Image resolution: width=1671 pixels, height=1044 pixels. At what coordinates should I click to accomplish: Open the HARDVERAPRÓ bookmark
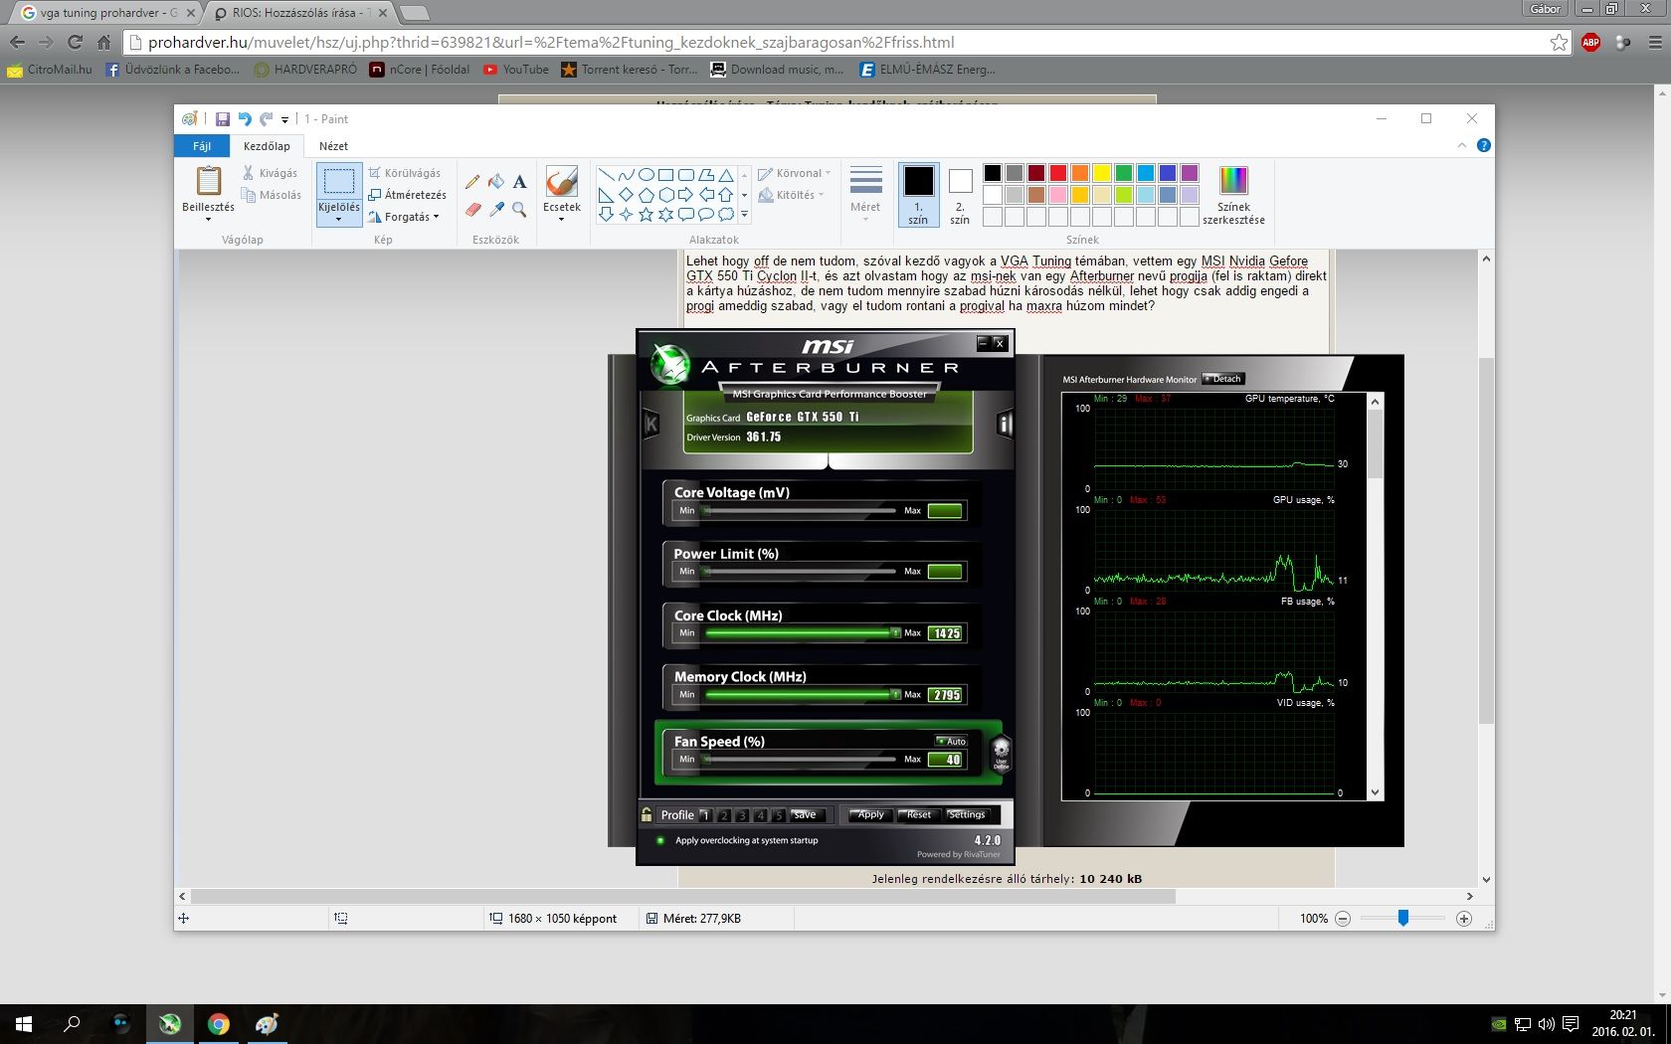(305, 70)
